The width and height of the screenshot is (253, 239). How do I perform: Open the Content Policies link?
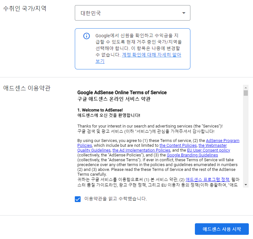(178, 146)
